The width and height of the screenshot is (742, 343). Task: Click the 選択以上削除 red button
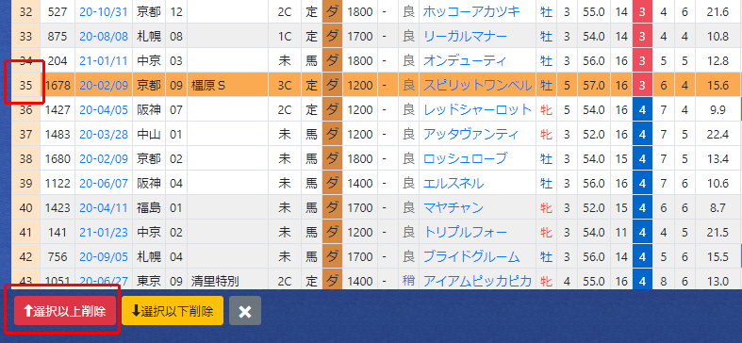tap(65, 311)
